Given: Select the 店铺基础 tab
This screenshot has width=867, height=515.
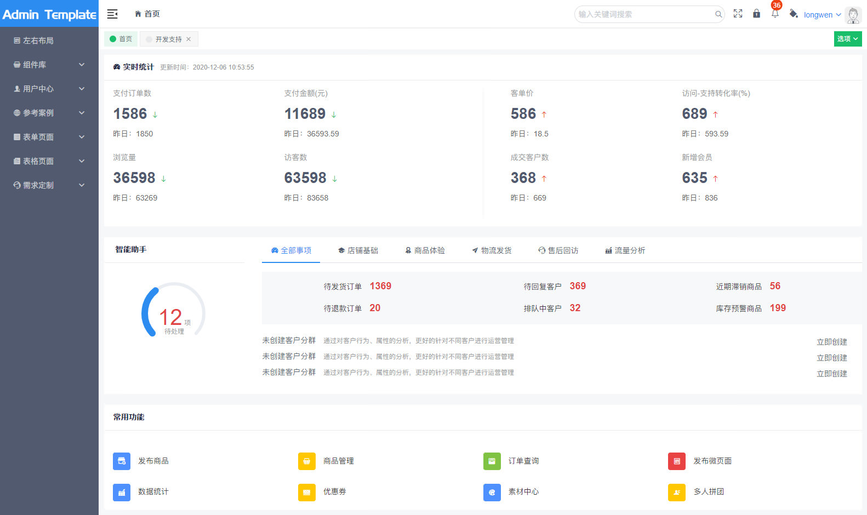Looking at the screenshot, I should point(358,250).
